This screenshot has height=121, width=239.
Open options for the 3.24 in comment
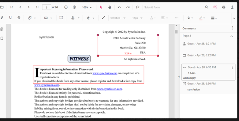click(x=232, y=67)
